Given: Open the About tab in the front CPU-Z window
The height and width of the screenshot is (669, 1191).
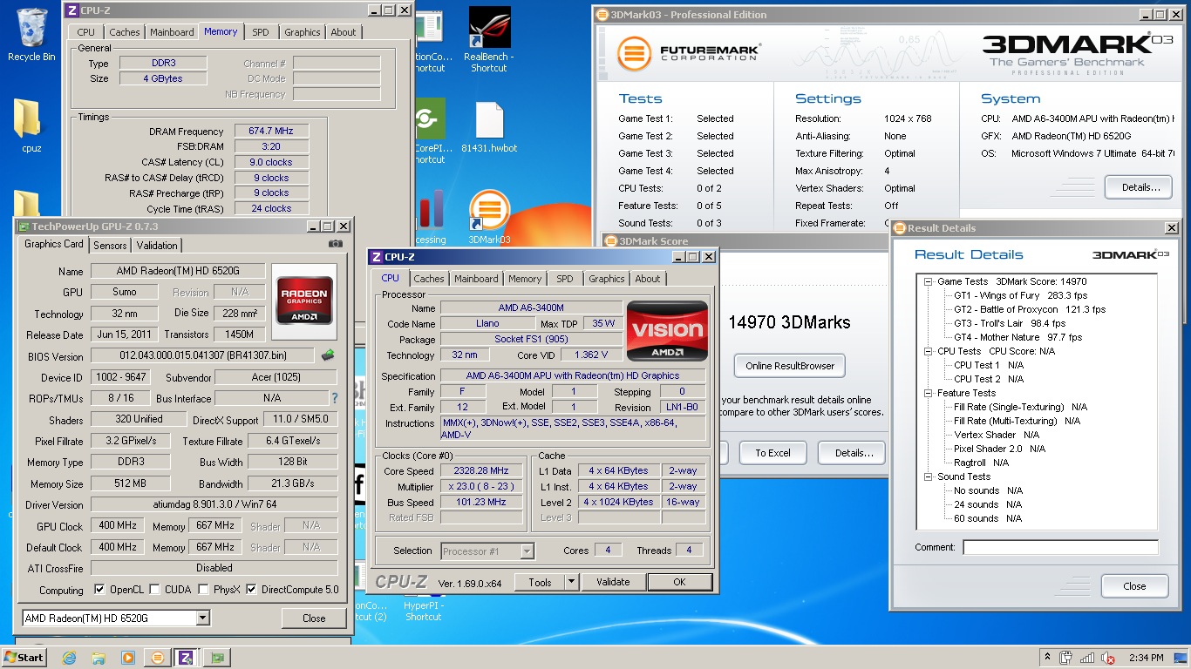Looking at the screenshot, I should tap(648, 279).
